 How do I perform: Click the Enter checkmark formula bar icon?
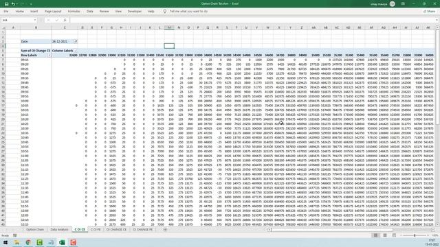[x=56, y=20]
